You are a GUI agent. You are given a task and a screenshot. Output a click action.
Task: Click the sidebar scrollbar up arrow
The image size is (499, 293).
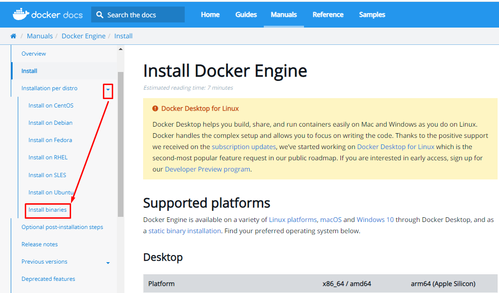tap(120, 49)
